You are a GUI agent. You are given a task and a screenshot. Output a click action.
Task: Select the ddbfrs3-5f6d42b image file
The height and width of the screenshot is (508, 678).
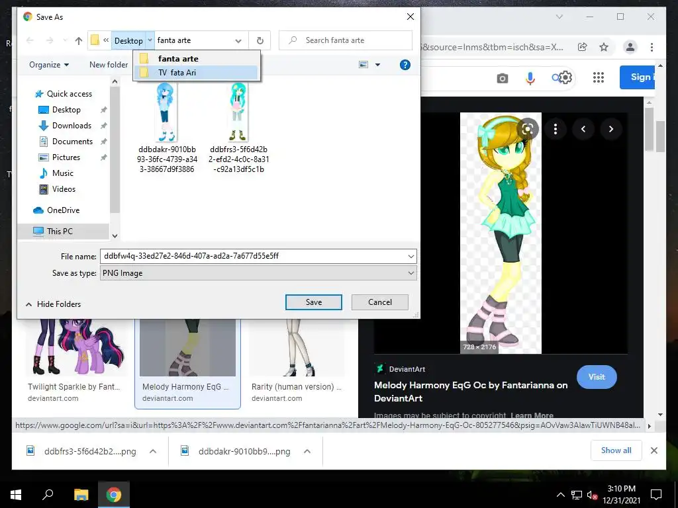coord(238,128)
